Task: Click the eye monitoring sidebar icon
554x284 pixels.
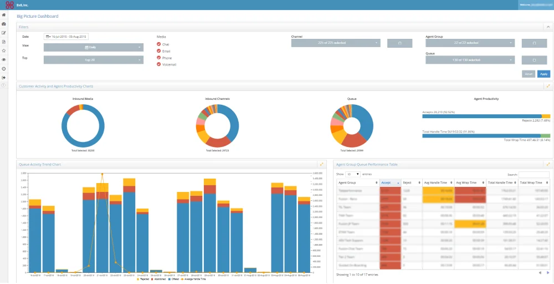Action: pyautogui.click(x=4, y=60)
